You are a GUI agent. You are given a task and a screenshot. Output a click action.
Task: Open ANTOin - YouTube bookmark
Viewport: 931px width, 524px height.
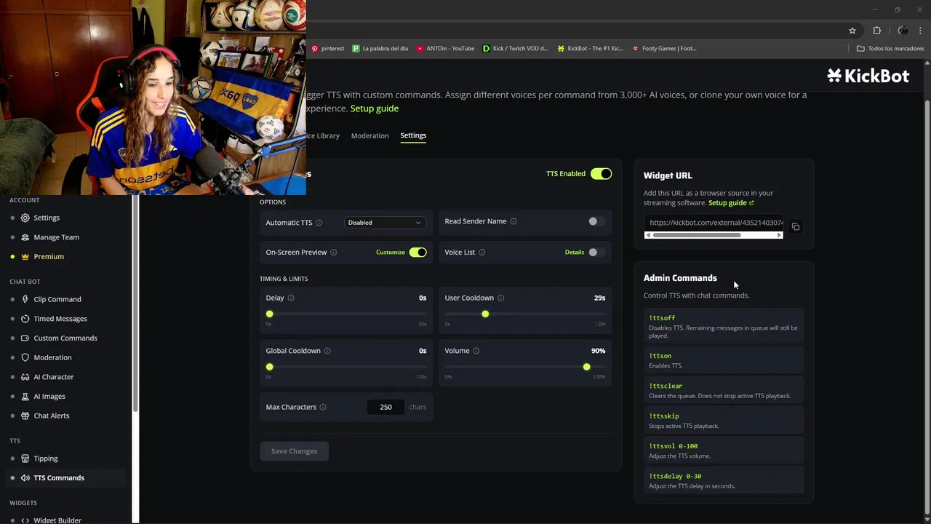tap(445, 49)
